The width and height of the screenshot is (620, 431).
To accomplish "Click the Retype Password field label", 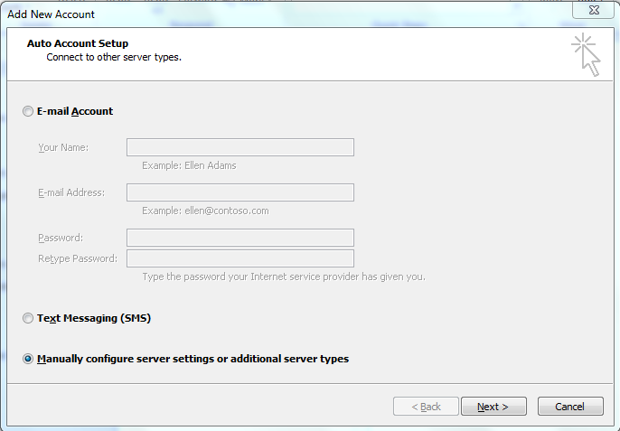I will (78, 258).
